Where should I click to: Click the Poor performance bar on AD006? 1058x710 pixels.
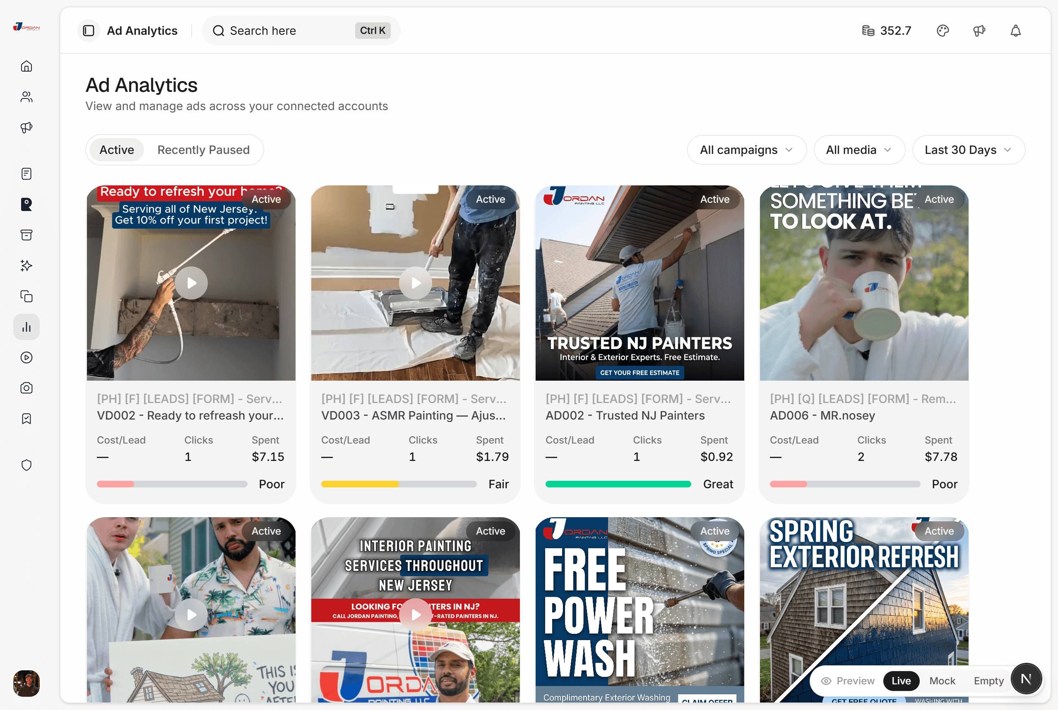click(845, 484)
